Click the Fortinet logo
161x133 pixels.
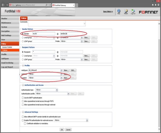[148, 12]
